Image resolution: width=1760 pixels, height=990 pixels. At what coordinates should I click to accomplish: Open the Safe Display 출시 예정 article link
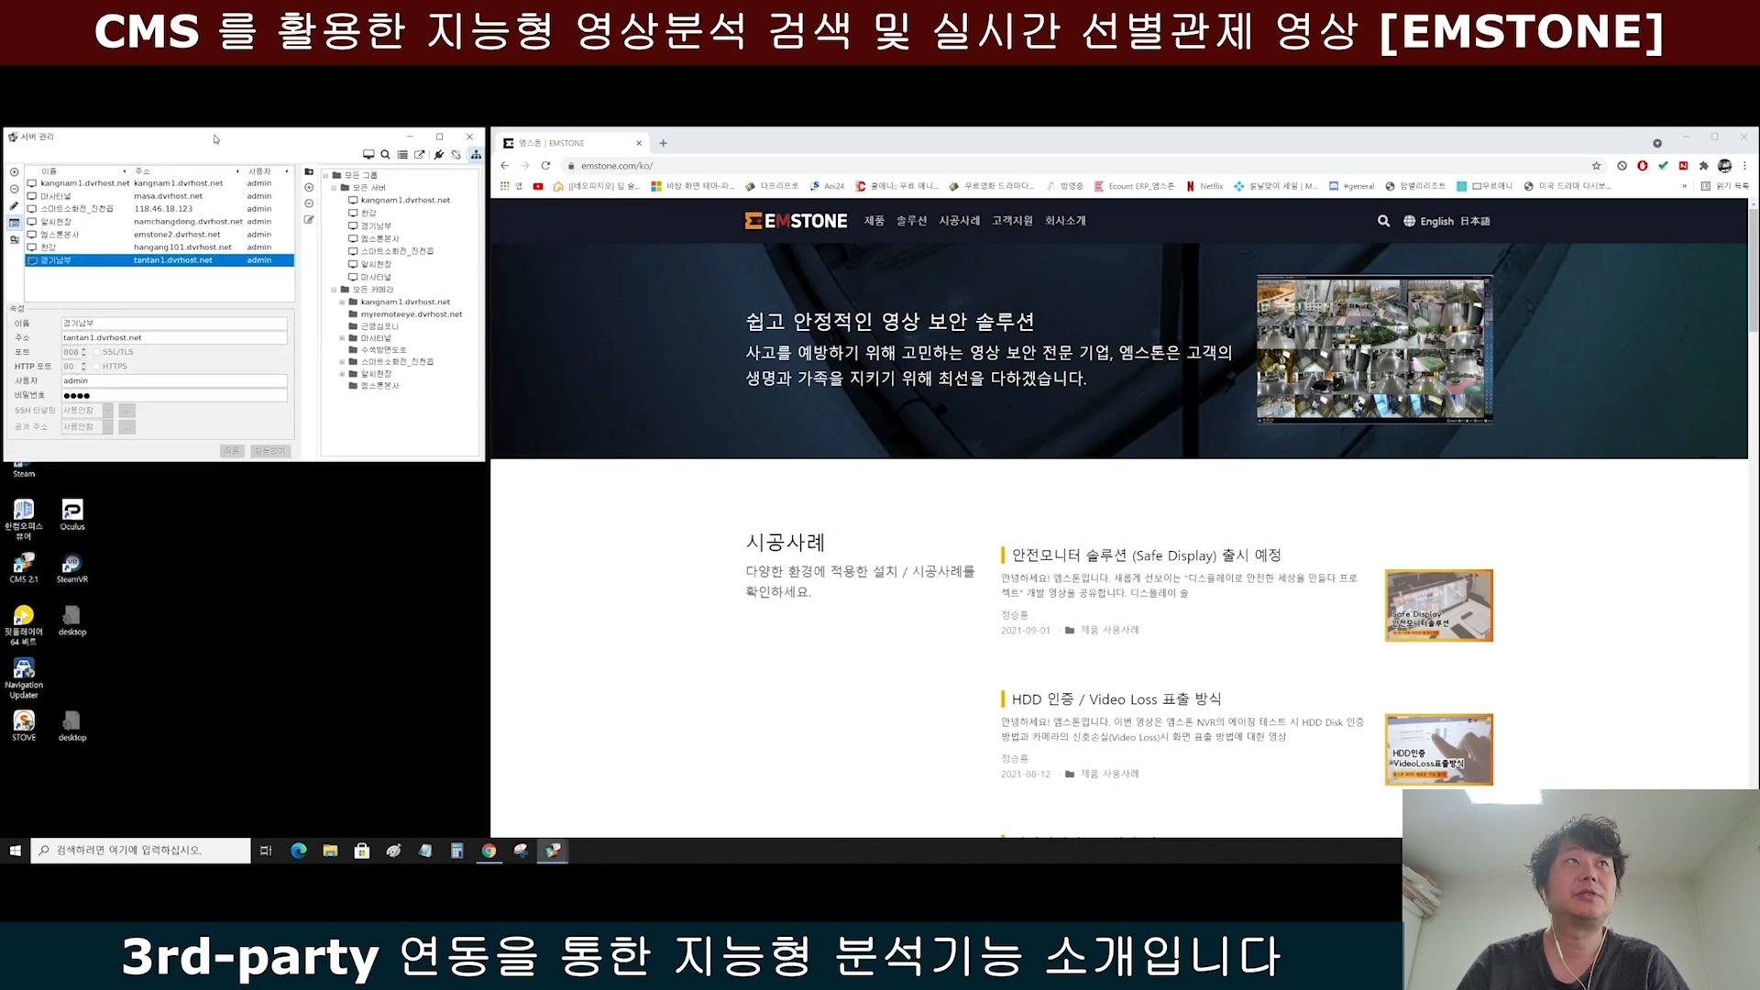1146,555
